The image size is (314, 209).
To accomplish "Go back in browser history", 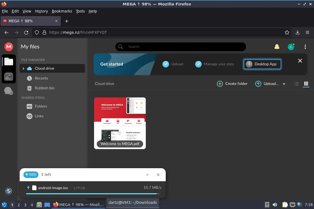I will (x=7, y=33).
